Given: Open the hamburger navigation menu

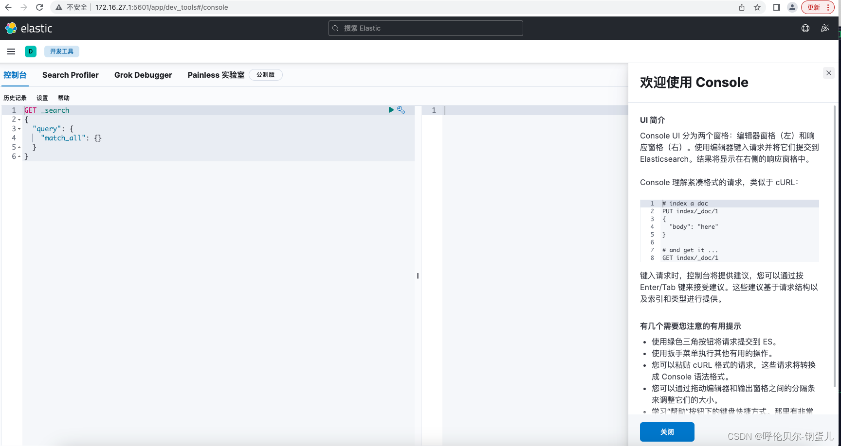Looking at the screenshot, I should point(11,51).
